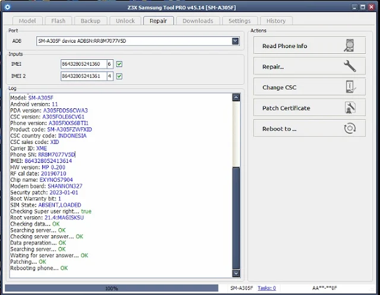Click the gear icon in title bar
Screen dimensions: 380x295
click(x=8, y=7)
